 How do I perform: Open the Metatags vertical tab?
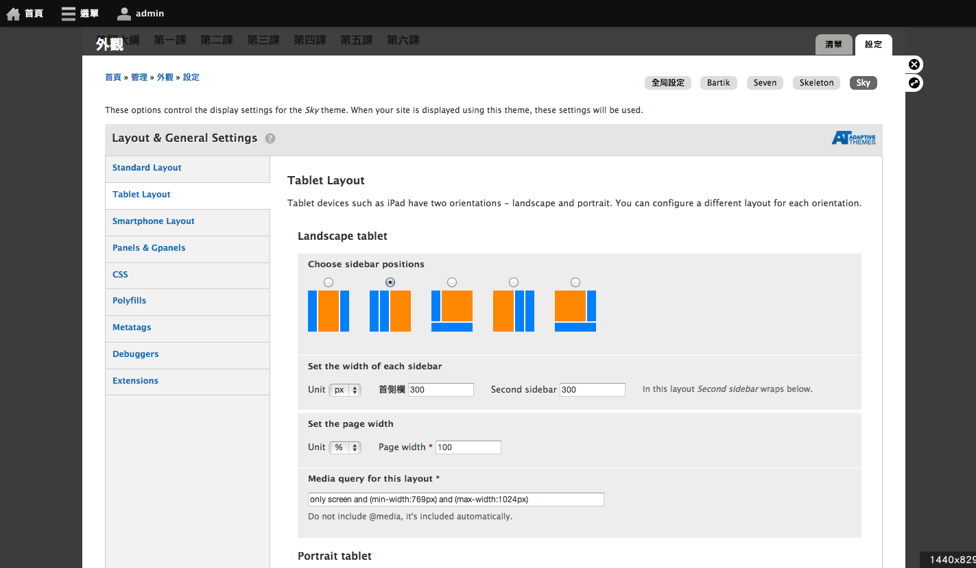[x=188, y=328]
